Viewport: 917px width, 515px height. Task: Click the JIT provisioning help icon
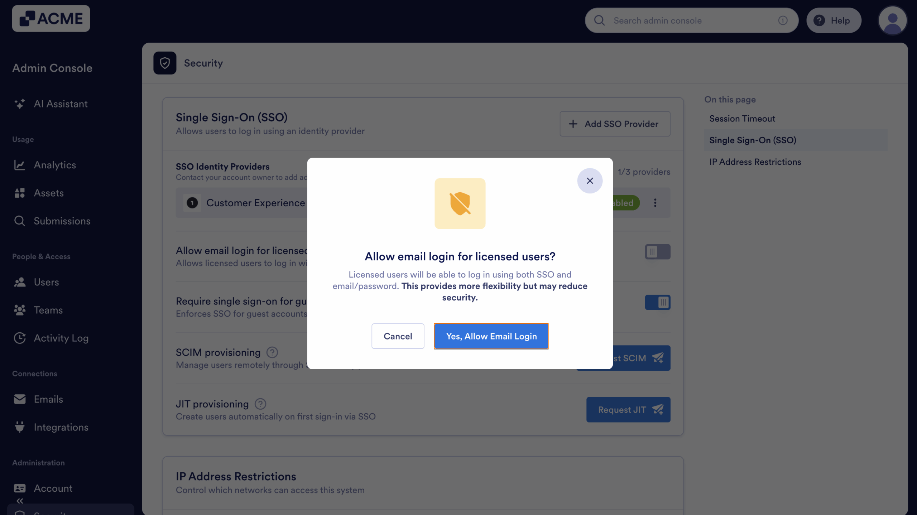pos(260,404)
